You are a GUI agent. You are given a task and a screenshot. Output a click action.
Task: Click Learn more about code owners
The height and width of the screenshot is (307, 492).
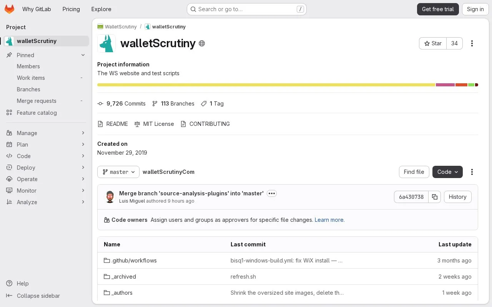(x=329, y=220)
